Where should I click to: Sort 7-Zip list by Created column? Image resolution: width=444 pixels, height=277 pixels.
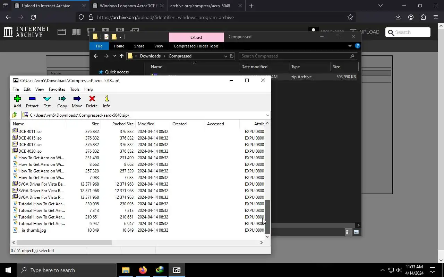point(187,124)
